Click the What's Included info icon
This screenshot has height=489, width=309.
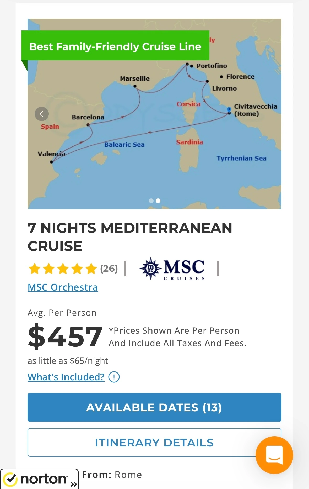[114, 377]
